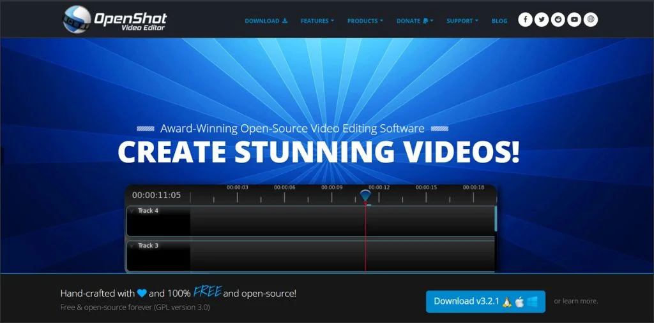654x323 pixels.
Task: Expand the PRODUCTS dropdown menu
Action: 365,21
